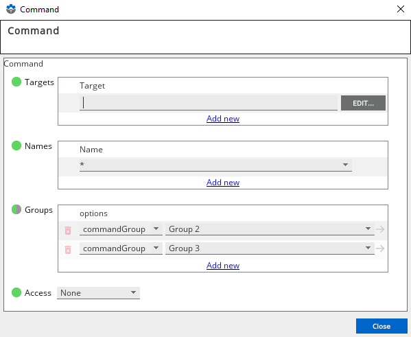Toggle the green Access status circle
411x337 pixels.
(x=16, y=292)
